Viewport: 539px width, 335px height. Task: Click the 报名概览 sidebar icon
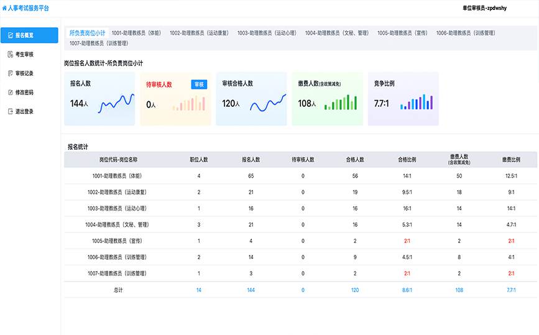tap(9, 36)
